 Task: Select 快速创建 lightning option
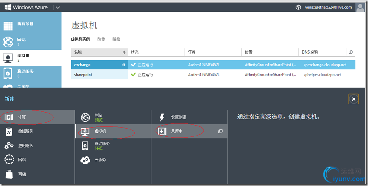tap(189, 117)
